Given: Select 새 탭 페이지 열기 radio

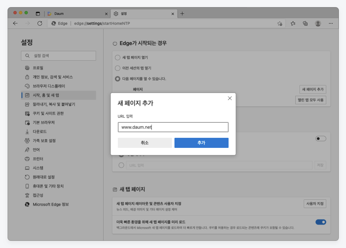Looking at the screenshot, I should tap(117, 57).
